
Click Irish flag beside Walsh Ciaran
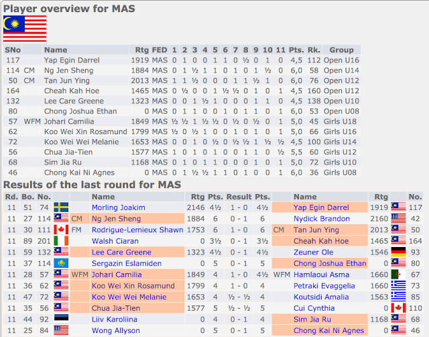(x=60, y=241)
